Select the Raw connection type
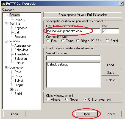The image size is (125, 119). (x=48, y=41)
